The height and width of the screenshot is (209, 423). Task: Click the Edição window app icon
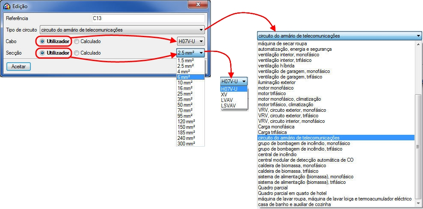[7, 6]
